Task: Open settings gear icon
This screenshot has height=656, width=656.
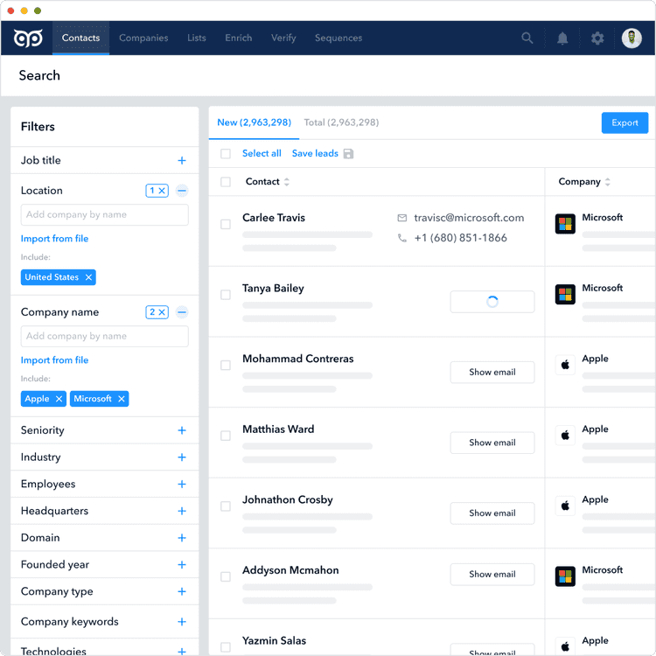Action: 597,38
